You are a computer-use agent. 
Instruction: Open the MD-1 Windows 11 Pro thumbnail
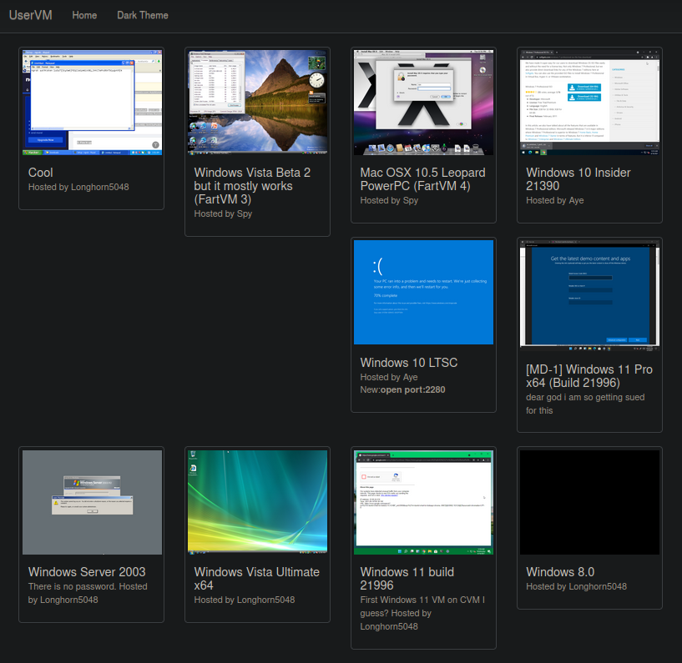[589, 293]
